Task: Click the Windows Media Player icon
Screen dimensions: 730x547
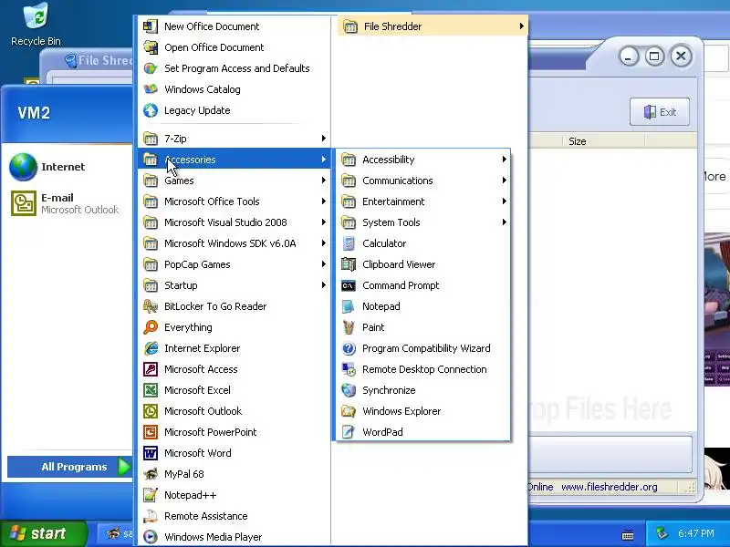Action: pyautogui.click(x=151, y=537)
